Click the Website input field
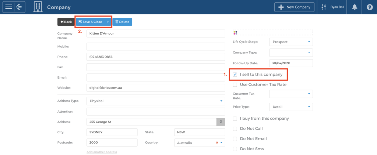The height and width of the screenshot is (155, 377). pyautogui.click(x=156, y=88)
